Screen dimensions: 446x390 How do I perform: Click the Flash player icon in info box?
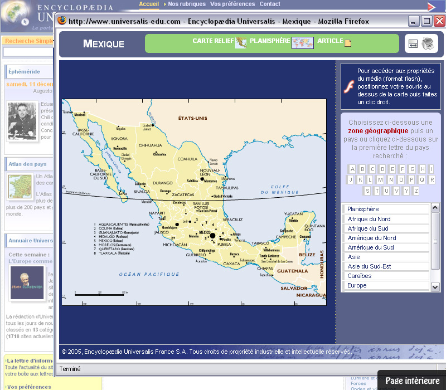tap(349, 86)
